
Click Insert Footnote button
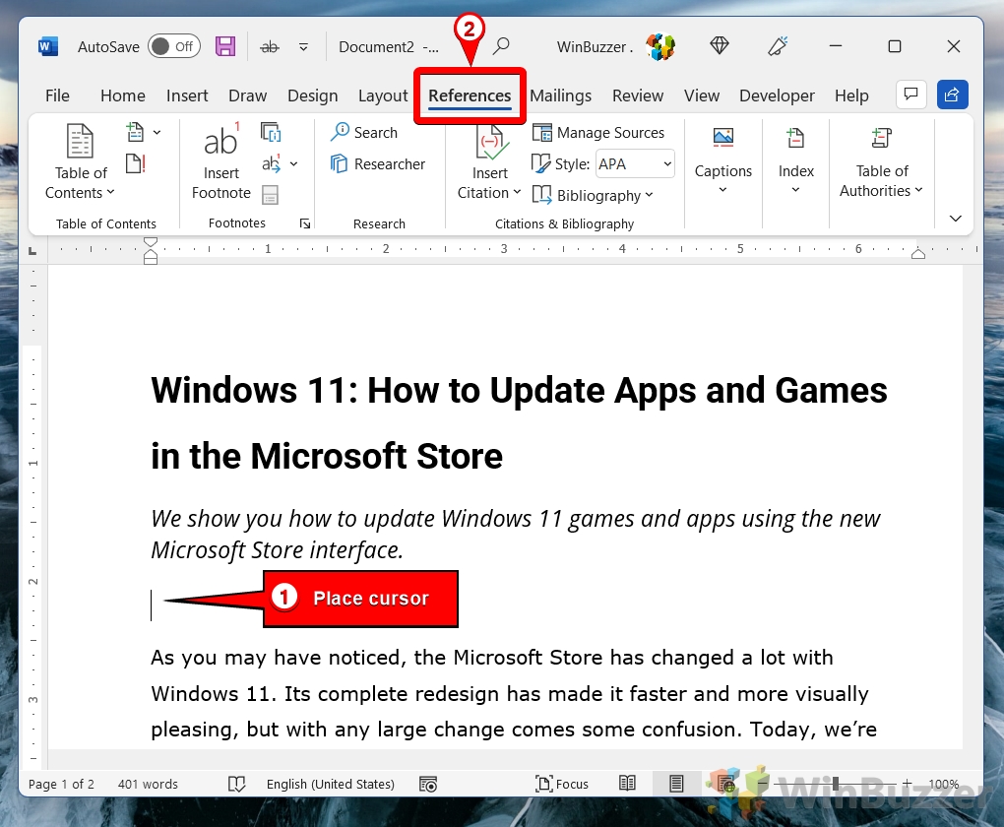pos(220,161)
